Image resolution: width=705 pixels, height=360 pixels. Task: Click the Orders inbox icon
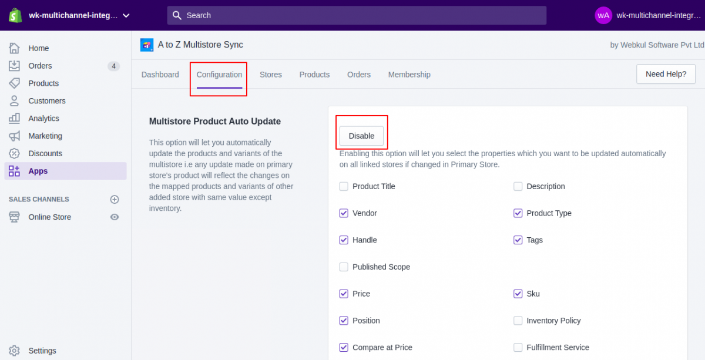tap(15, 66)
